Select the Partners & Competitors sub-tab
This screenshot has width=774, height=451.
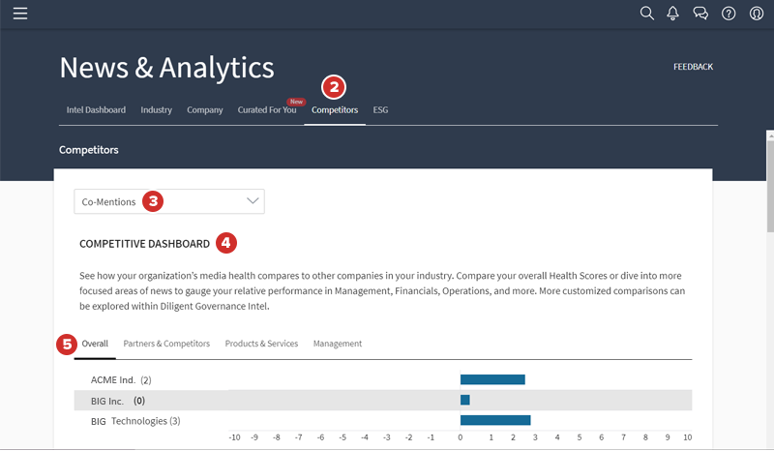click(166, 344)
